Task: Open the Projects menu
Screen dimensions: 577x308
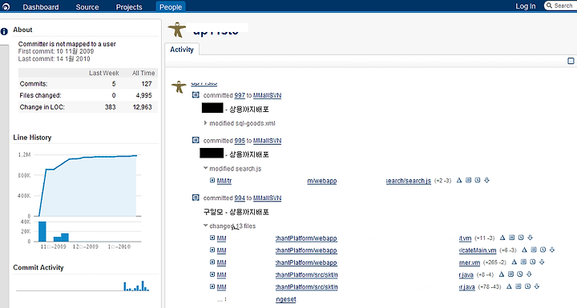Action: [129, 7]
